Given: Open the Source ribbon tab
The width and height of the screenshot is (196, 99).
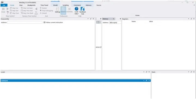Looking at the screenshot, I should pyautogui.click(x=99, y=5).
